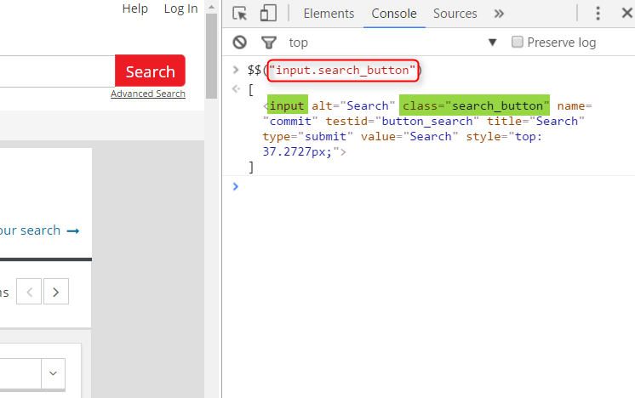Open the DevTools three-dot menu
The image size is (635, 398).
[x=598, y=14]
